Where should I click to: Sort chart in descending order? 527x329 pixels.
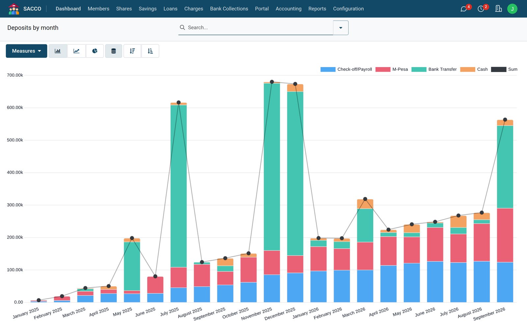pyautogui.click(x=132, y=51)
